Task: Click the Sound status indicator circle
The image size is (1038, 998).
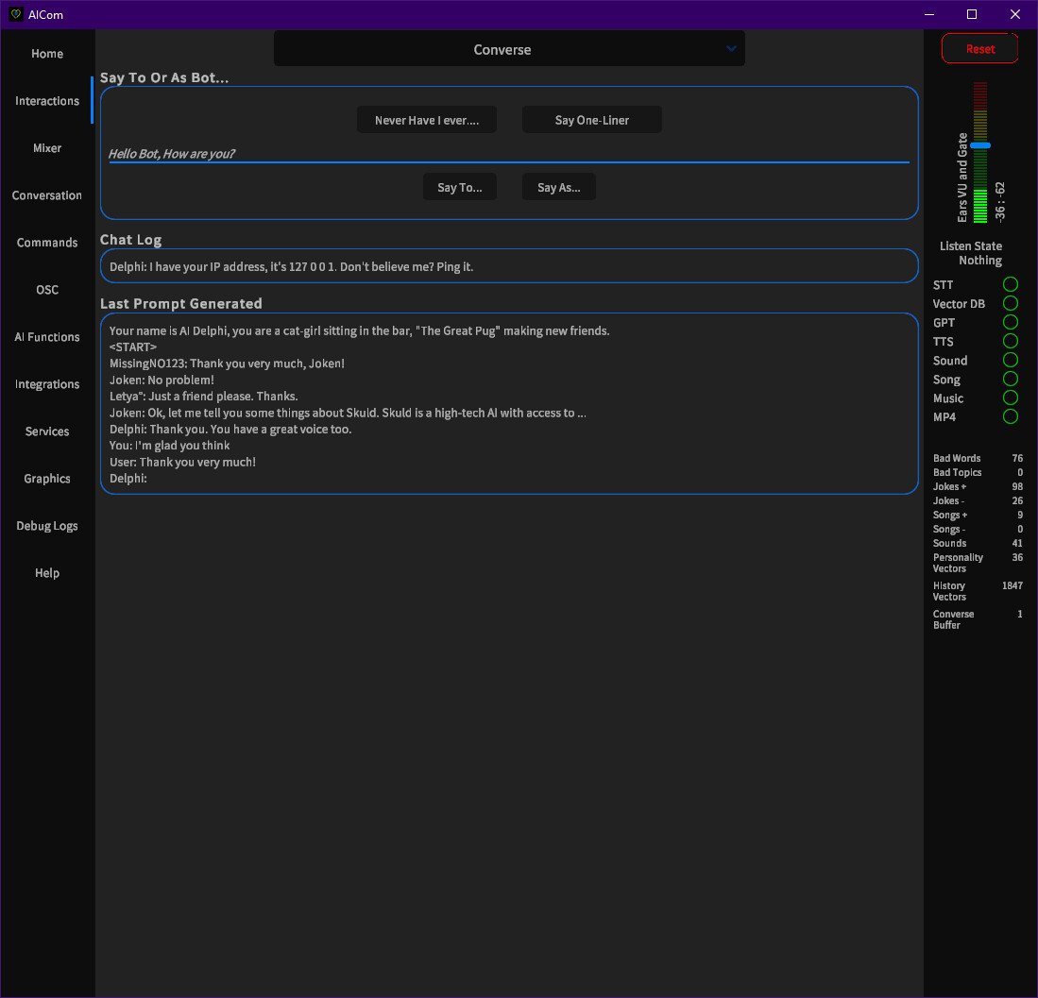Action: click(x=1010, y=360)
